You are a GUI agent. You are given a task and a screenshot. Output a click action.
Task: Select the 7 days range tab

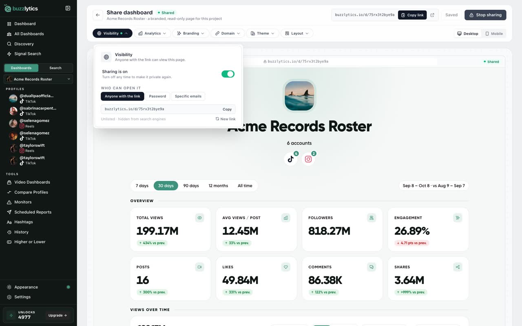142,186
